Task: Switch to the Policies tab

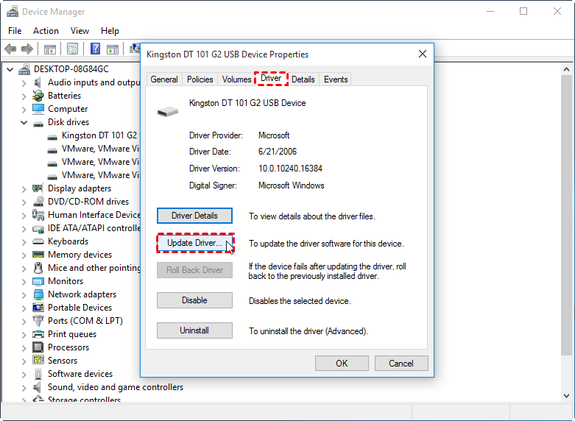Action: 200,79
